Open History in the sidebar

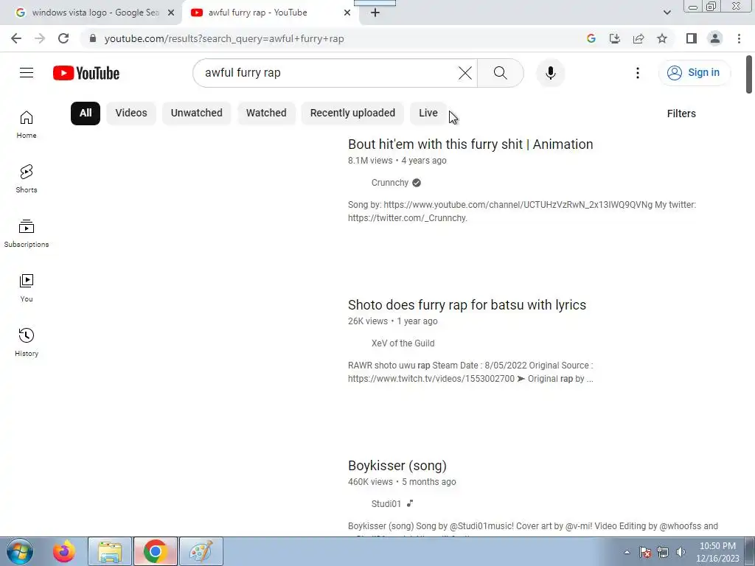[x=27, y=342]
